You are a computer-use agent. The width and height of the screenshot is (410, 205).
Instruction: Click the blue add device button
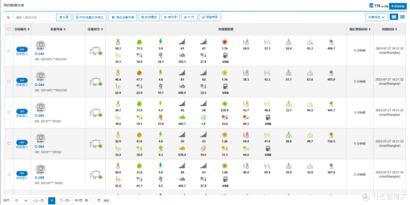pyautogui.click(x=398, y=6)
